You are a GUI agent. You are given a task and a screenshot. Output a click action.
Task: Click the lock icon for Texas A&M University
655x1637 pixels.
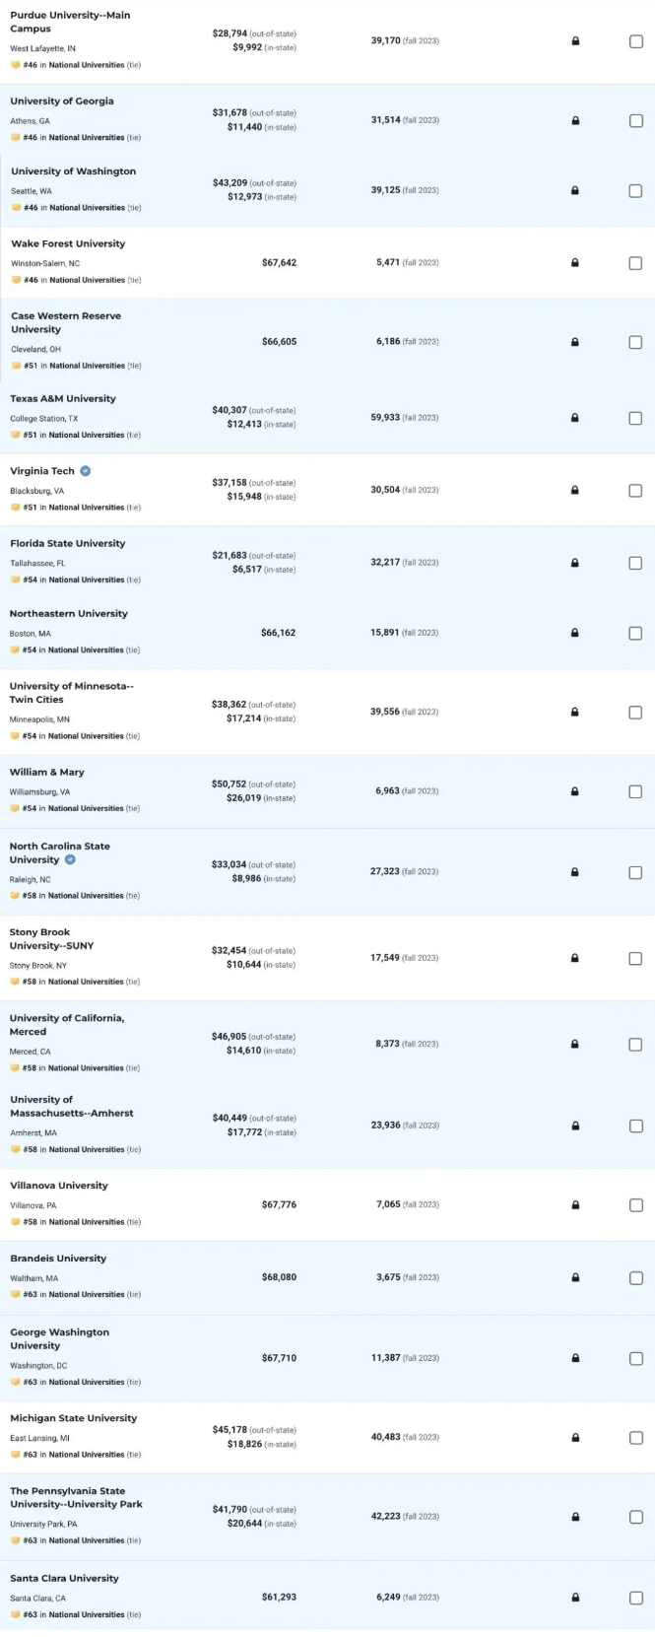575,418
